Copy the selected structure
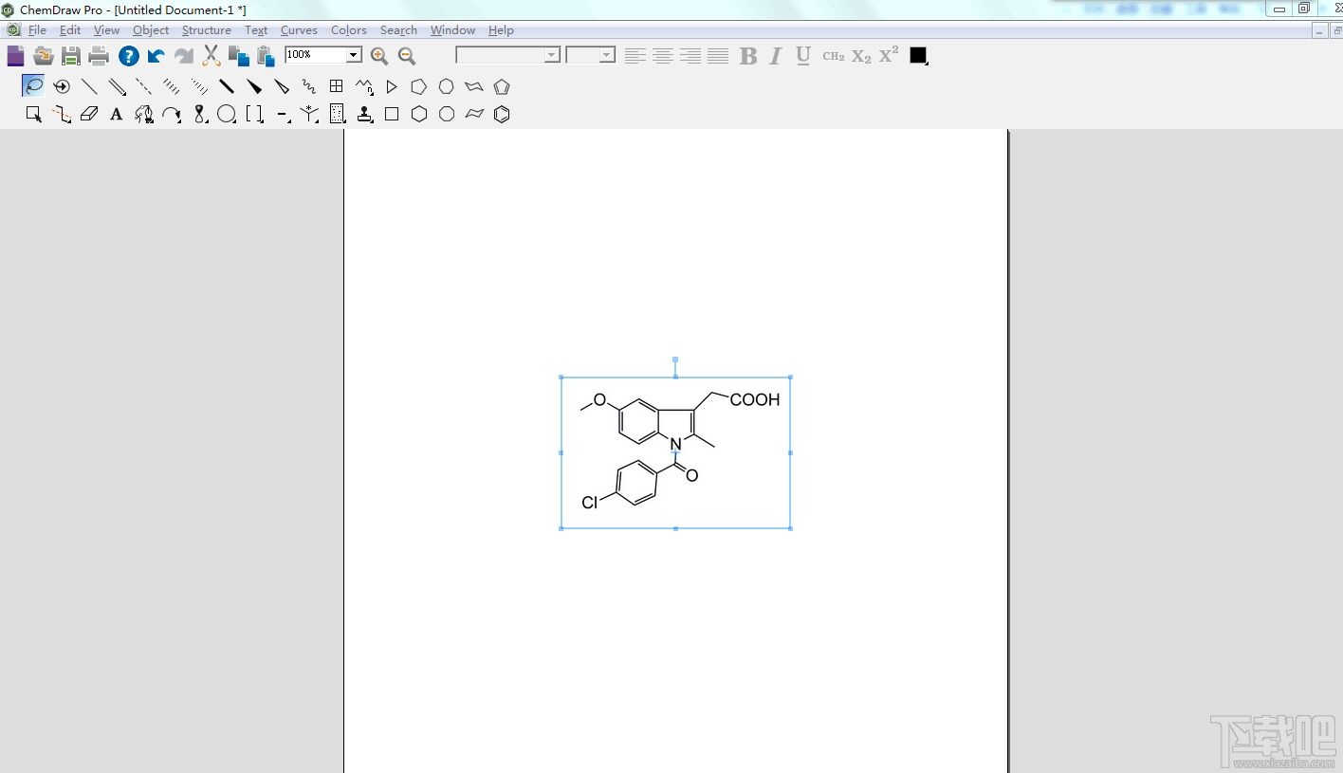1343x773 pixels. [239, 56]
